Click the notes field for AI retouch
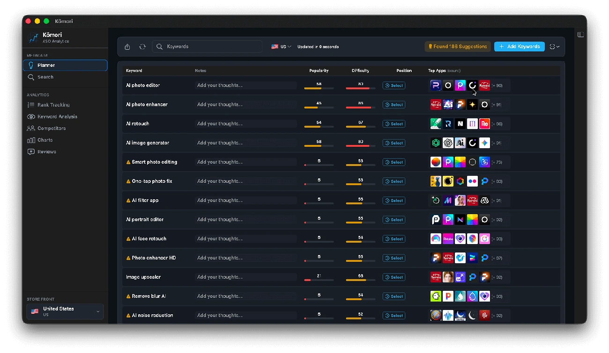 245,123
